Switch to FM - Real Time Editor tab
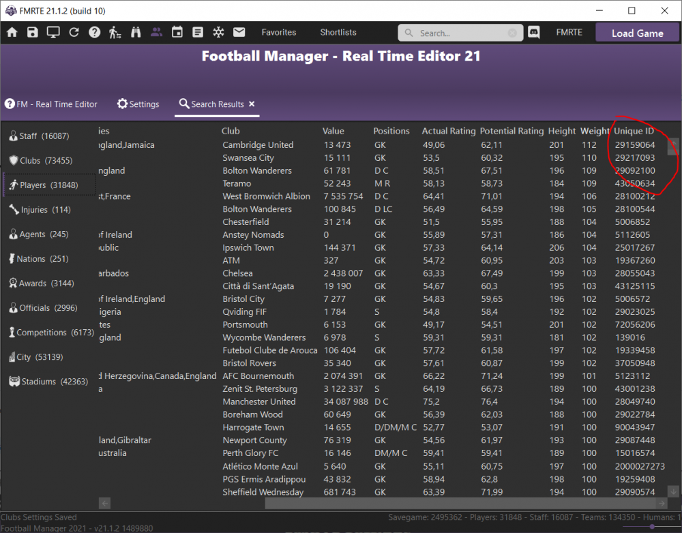 click(x=51, y=104)
